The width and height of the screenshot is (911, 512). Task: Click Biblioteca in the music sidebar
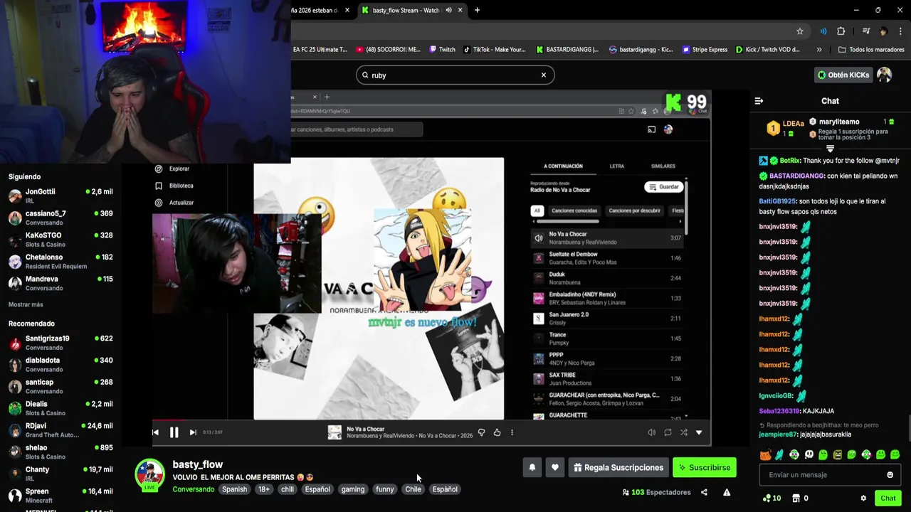[174, 186]
